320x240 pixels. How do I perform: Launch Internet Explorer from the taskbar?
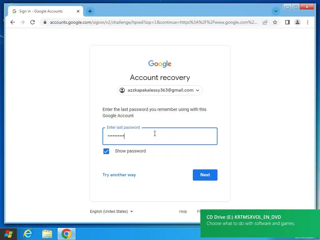coord(28,234)
